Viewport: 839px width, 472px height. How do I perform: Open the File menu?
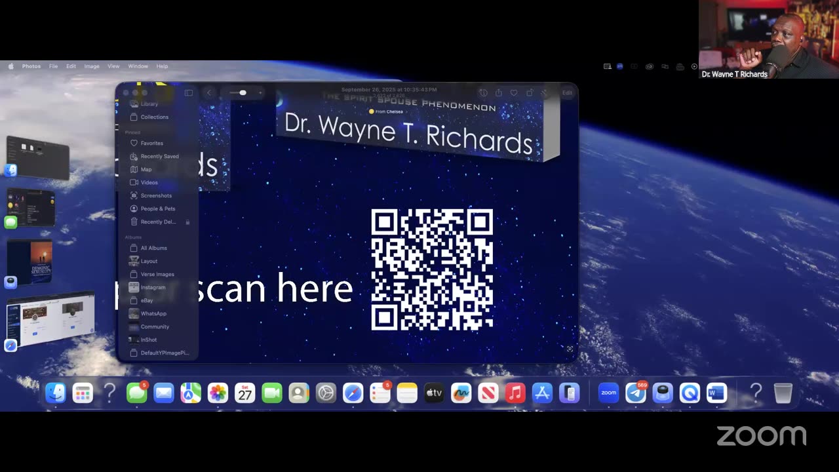click(x=53, y=66)
